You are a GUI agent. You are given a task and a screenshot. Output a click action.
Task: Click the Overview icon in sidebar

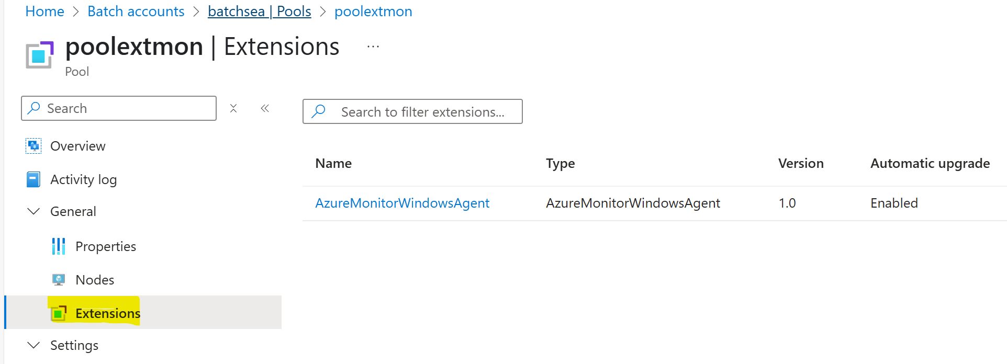(33, 146)
